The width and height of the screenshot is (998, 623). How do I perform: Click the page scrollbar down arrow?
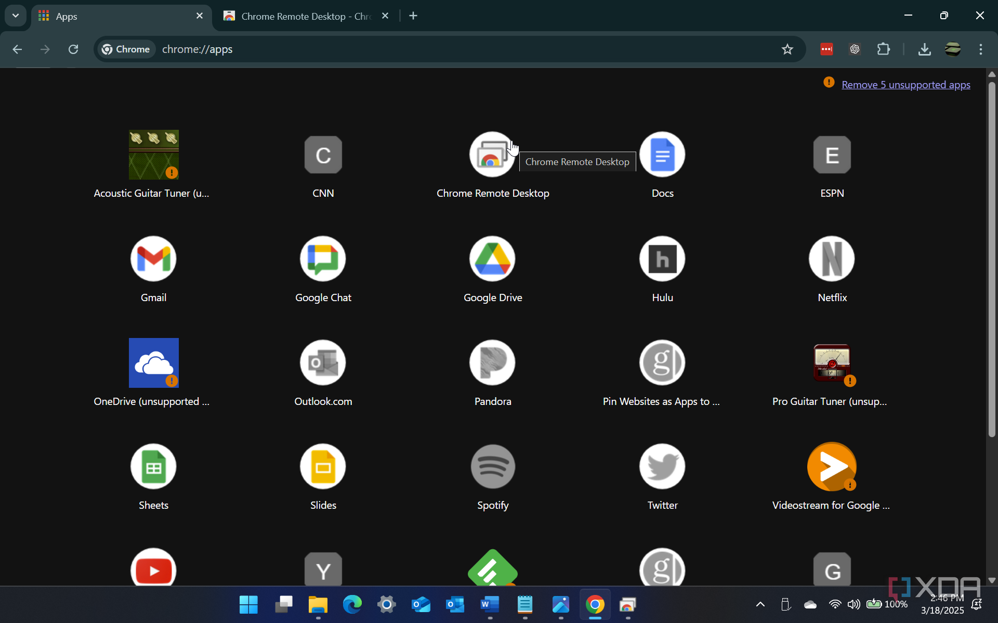tap(992, 580)
